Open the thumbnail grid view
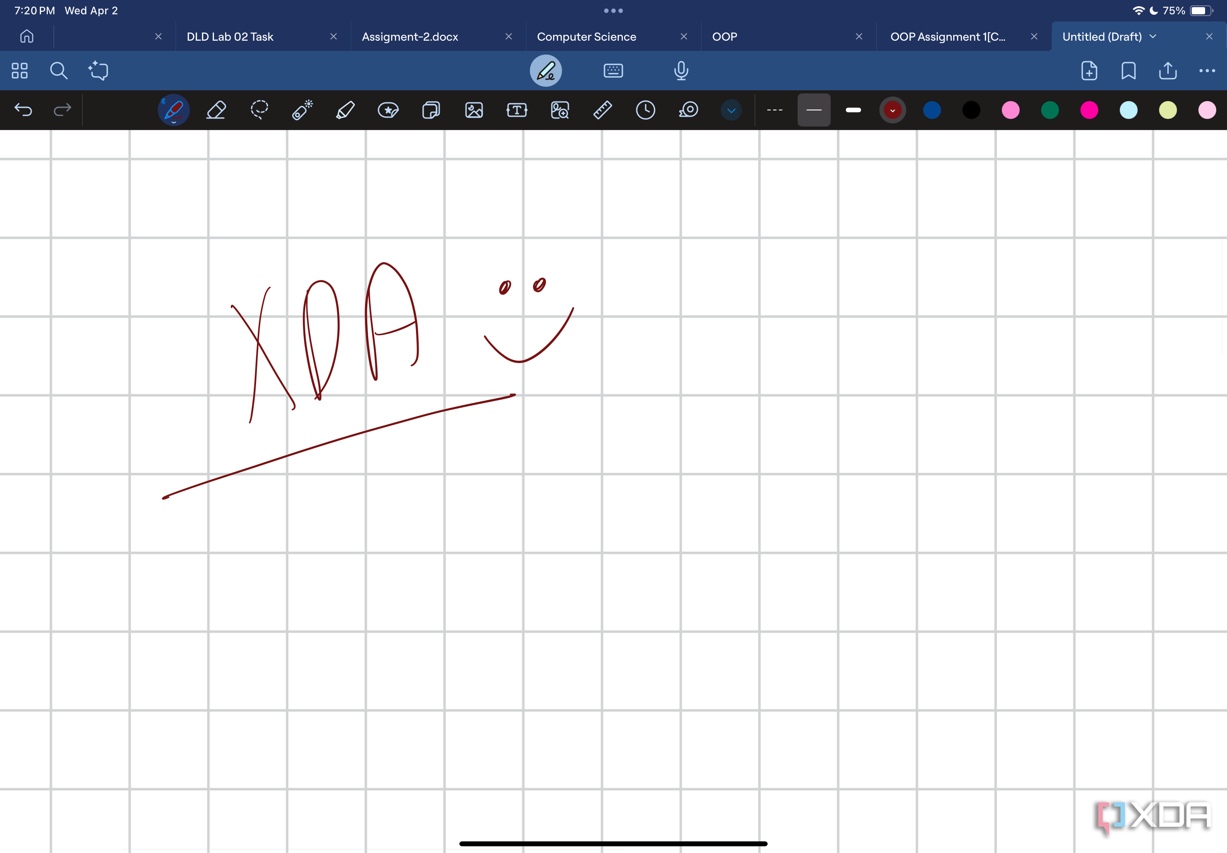 click(x=20, y=71)
